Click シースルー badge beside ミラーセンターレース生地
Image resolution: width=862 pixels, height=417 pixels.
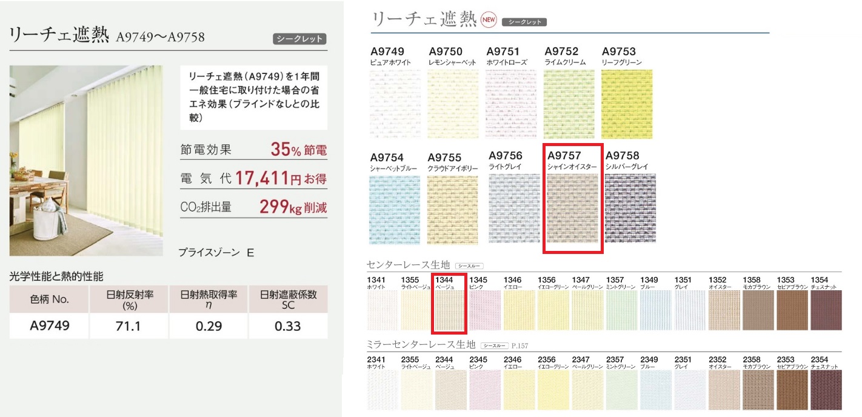click(494, 345)
